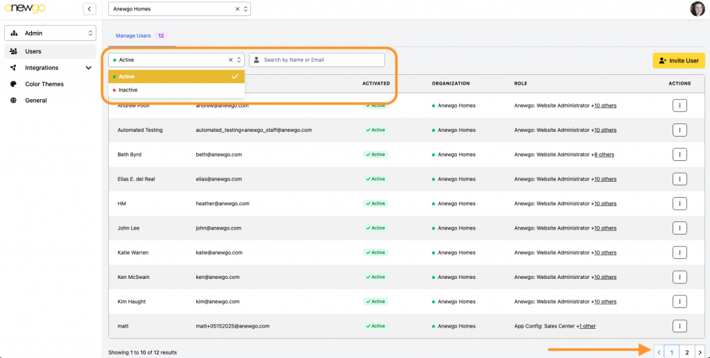Open actions menu for Ken McSwain
Image resolution: width=710 pixels, height=358 pixels.
coord(679,277)
